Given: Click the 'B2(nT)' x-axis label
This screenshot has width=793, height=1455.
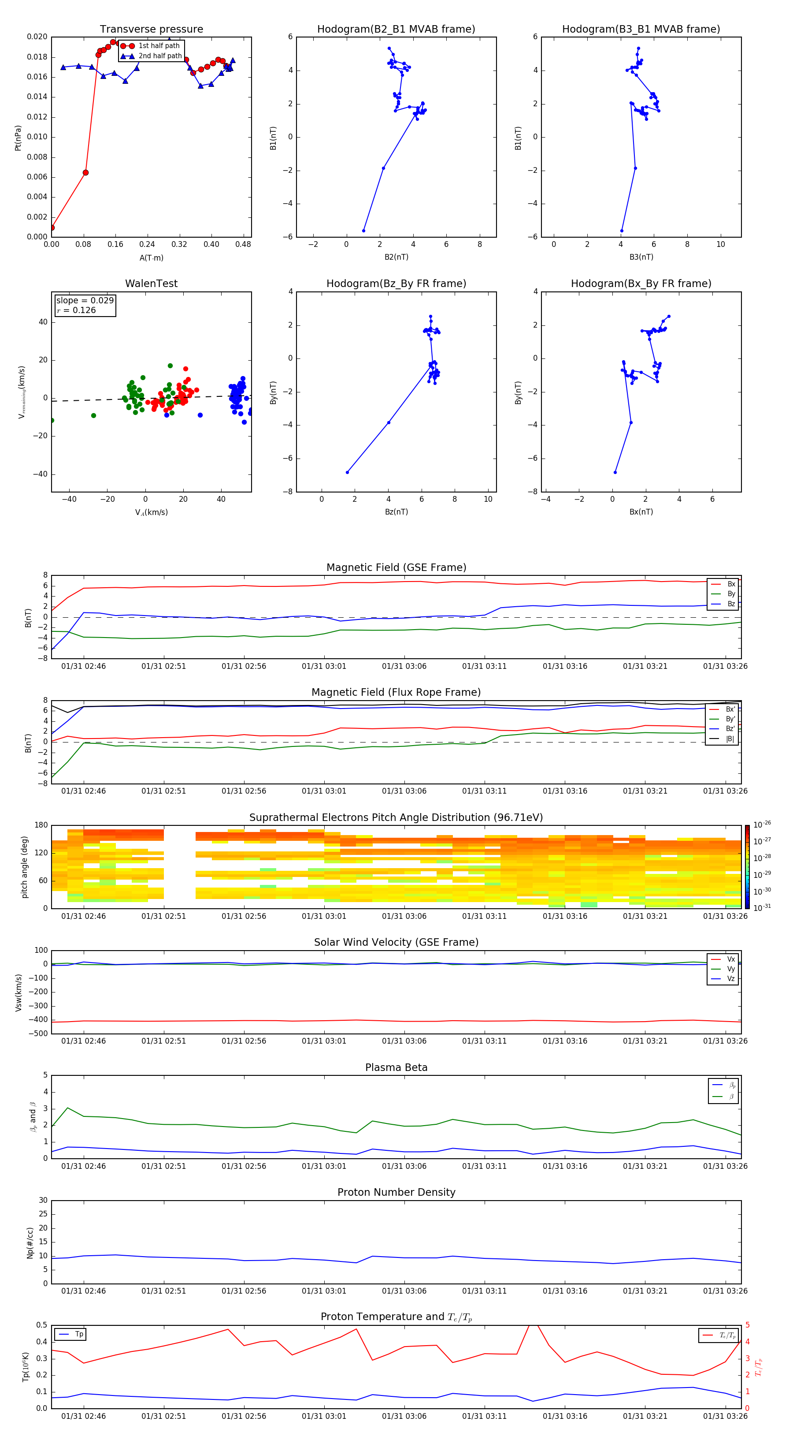Looking at the screenshot, I should point(396,257).
